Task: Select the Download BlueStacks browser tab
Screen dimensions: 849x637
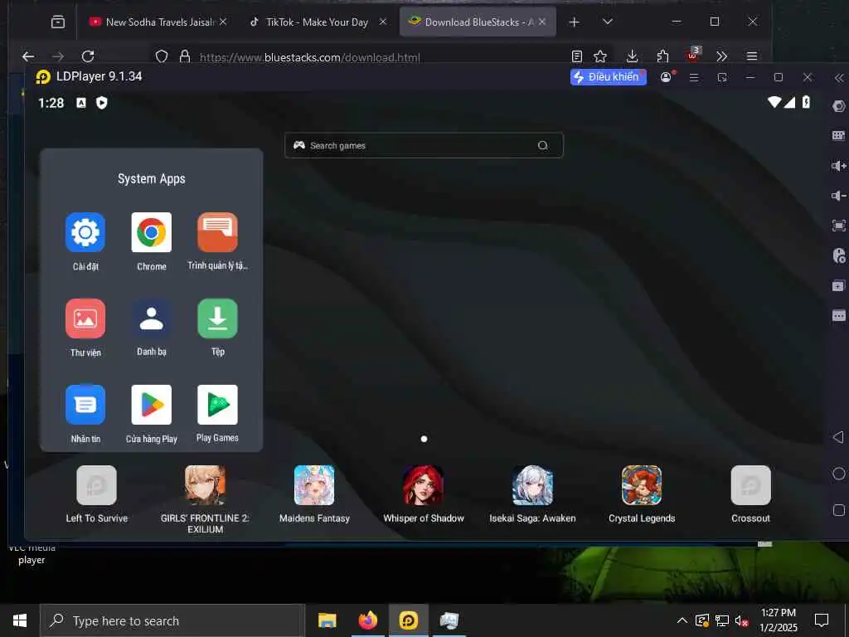Action: [478, 22]
